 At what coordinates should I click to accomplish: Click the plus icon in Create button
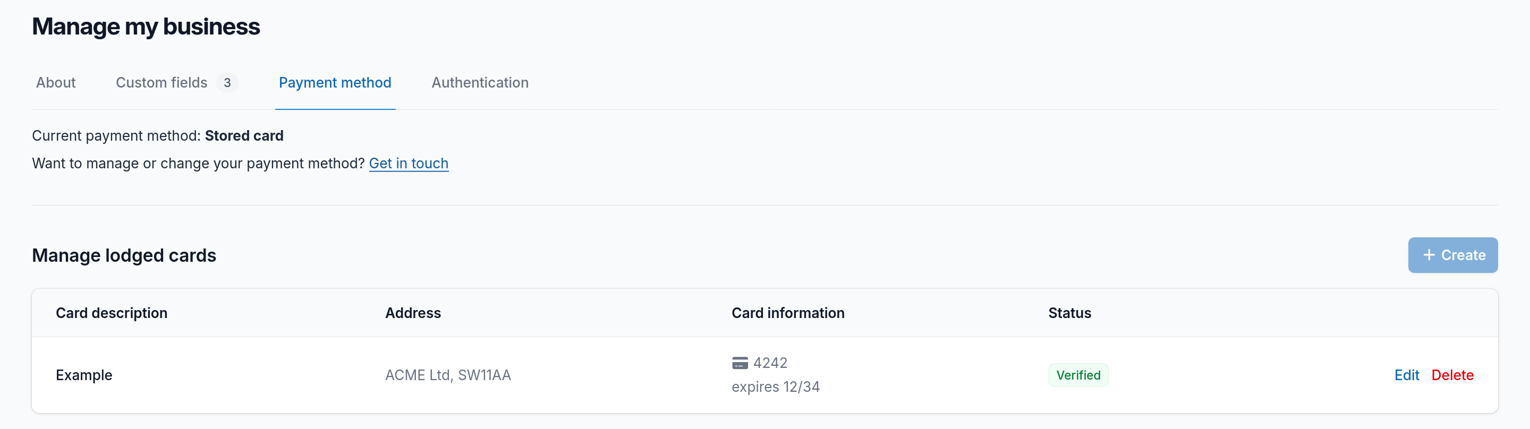[x=1429, y=255]
